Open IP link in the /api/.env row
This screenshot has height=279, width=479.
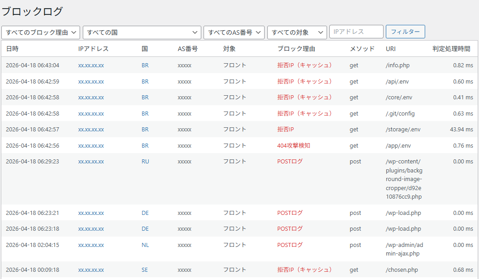click(91, 81)
